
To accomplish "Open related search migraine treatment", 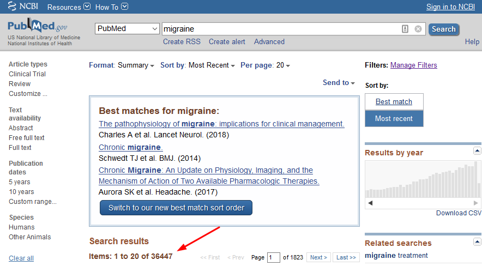I will pyautogui.click(x=396, y=256).
